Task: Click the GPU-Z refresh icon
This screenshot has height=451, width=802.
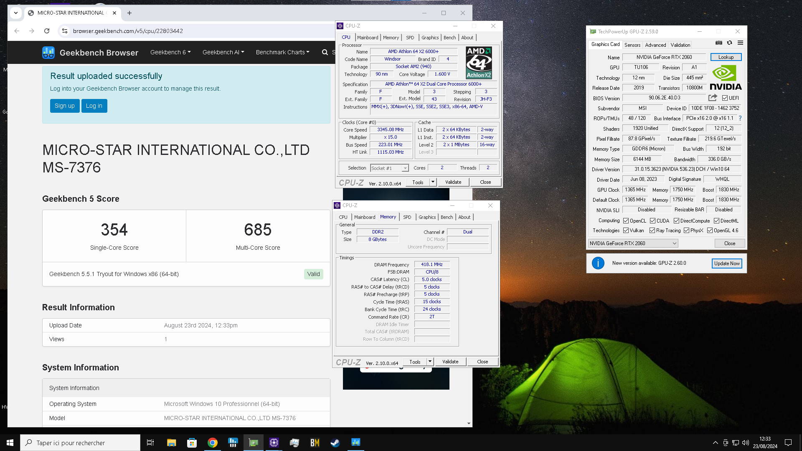Action: point(729,43)
